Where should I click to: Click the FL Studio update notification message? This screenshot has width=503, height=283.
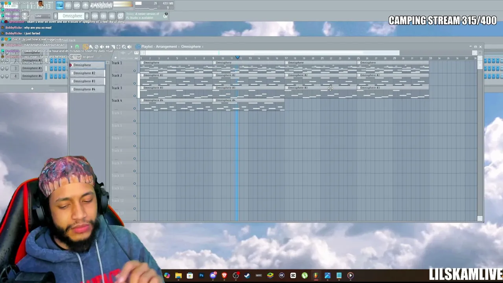click(148, 16)
